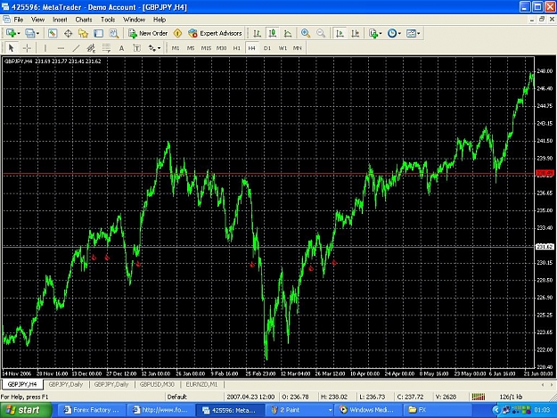Set timeframe to D1

point(267,48)
